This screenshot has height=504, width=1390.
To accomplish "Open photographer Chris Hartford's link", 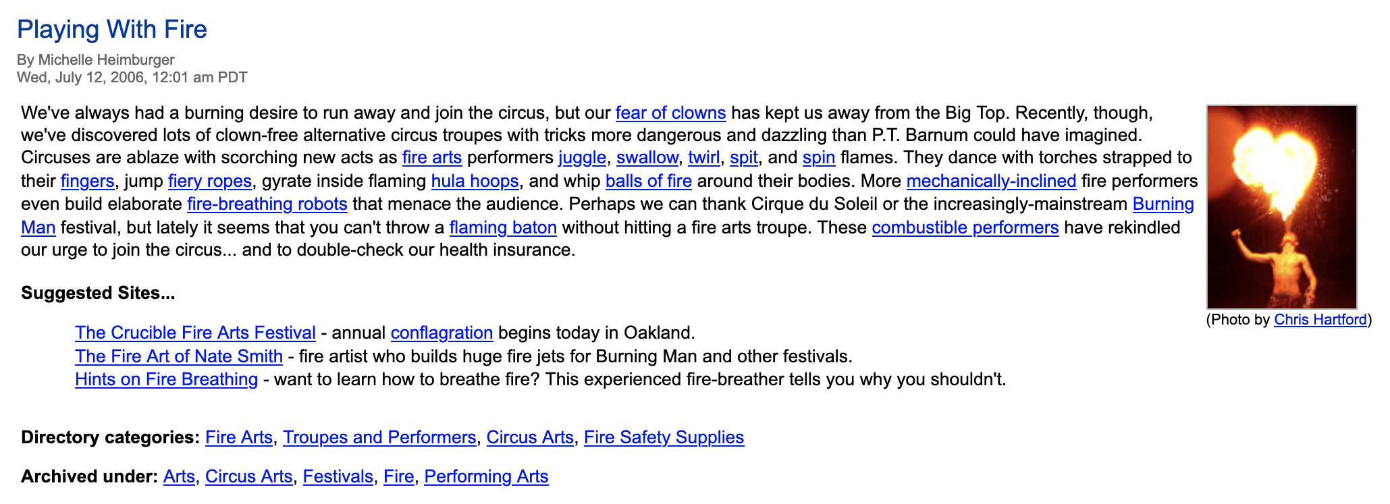I will pos(1320,320).
